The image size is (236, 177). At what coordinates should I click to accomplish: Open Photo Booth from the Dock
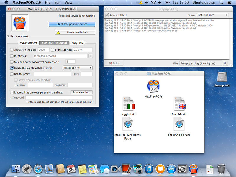click(x=126, y=169)
